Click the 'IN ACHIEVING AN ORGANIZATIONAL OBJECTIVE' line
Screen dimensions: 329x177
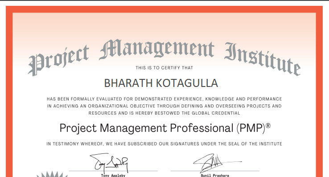click(164, 106)
